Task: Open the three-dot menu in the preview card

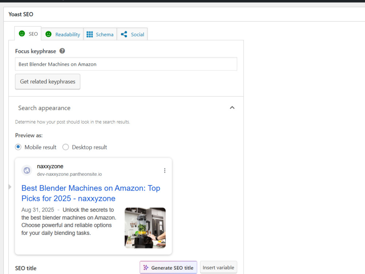Action: point(165,171)
